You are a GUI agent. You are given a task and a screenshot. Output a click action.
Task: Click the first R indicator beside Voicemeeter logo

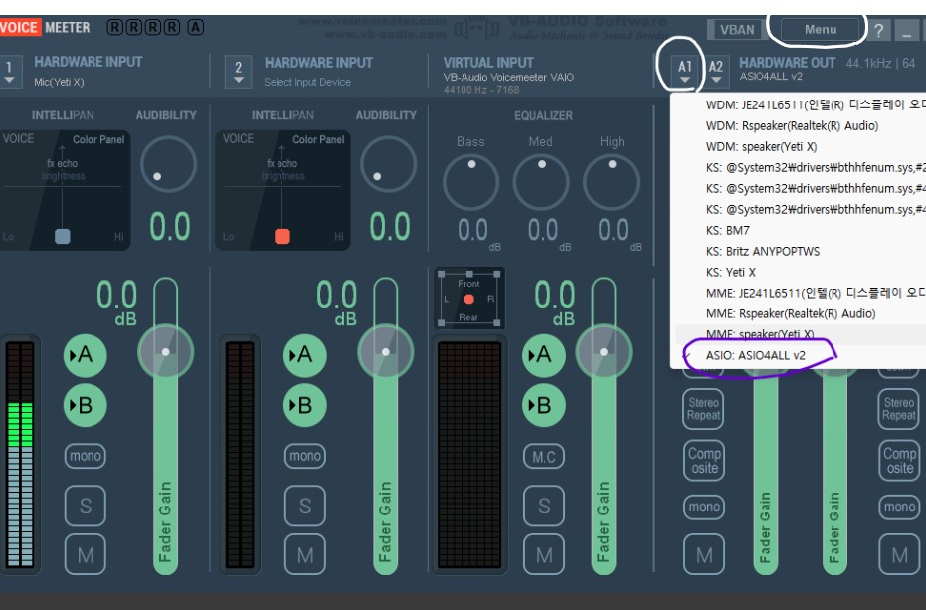tap(115, 27)
